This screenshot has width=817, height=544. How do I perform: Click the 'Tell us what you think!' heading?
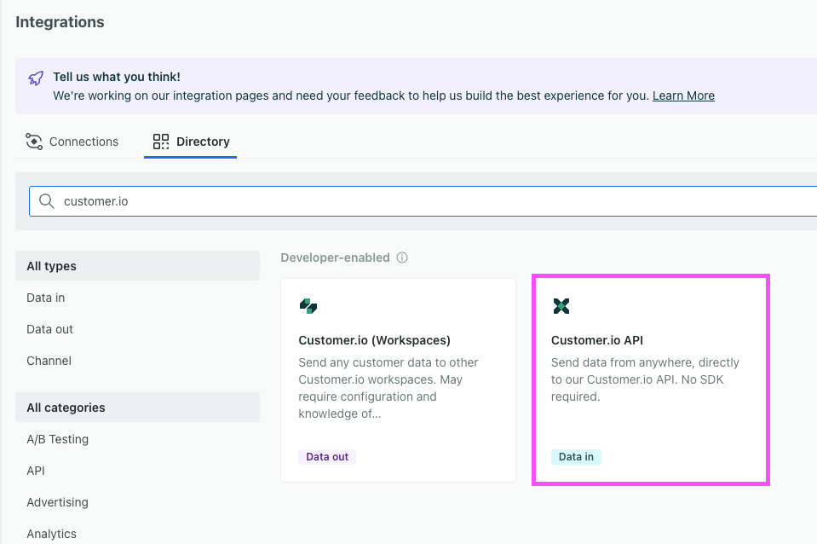[117, 77]
